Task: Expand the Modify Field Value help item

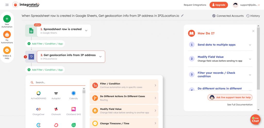Action: click(x=250, y=59)
